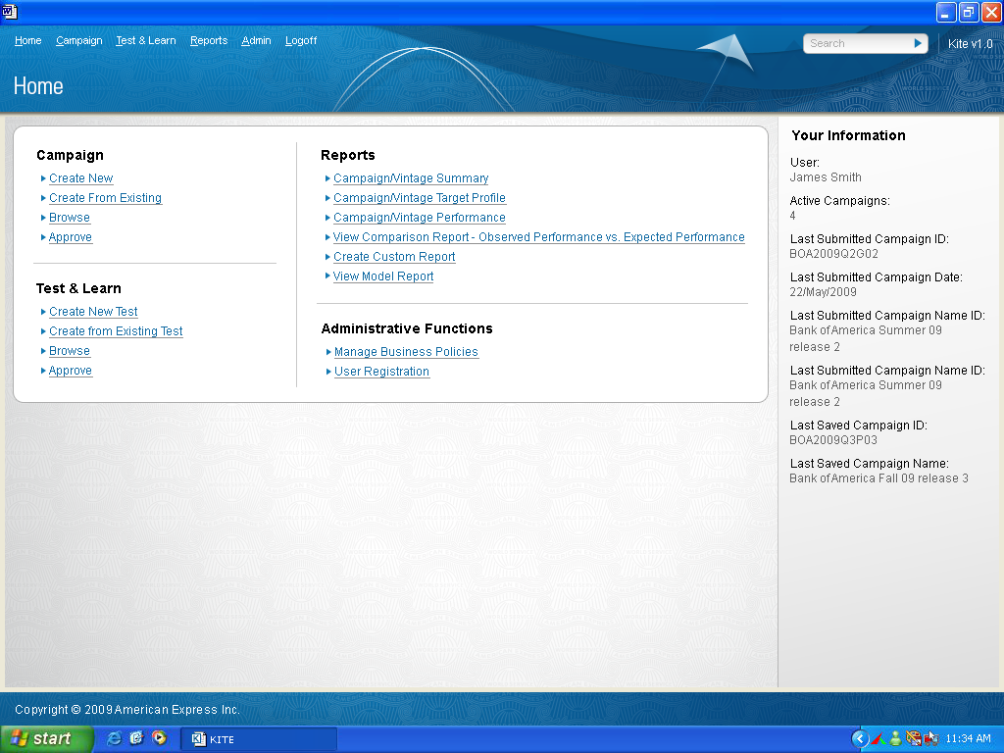Click Manage Business Policies link
This screenshot has height=753, width=1004.
pos(406,352)
